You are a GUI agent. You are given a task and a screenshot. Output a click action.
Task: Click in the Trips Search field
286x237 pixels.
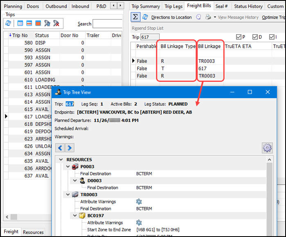coord(107,24)
